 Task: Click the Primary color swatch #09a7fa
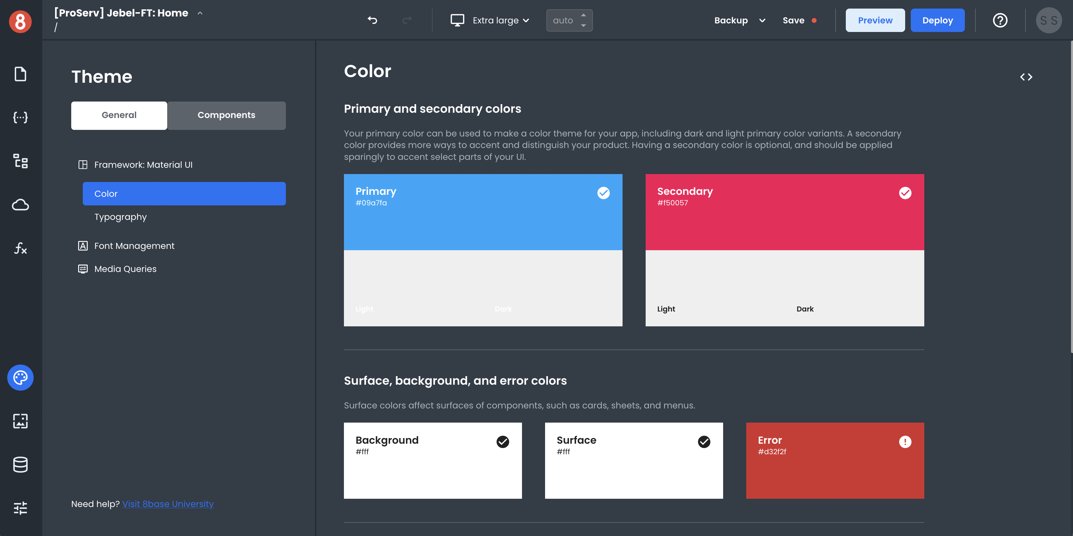click(x=483, y=212)
